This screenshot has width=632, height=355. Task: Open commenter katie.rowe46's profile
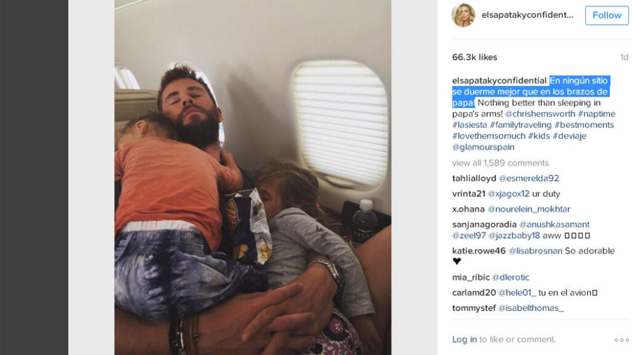(x=479, y=251)
